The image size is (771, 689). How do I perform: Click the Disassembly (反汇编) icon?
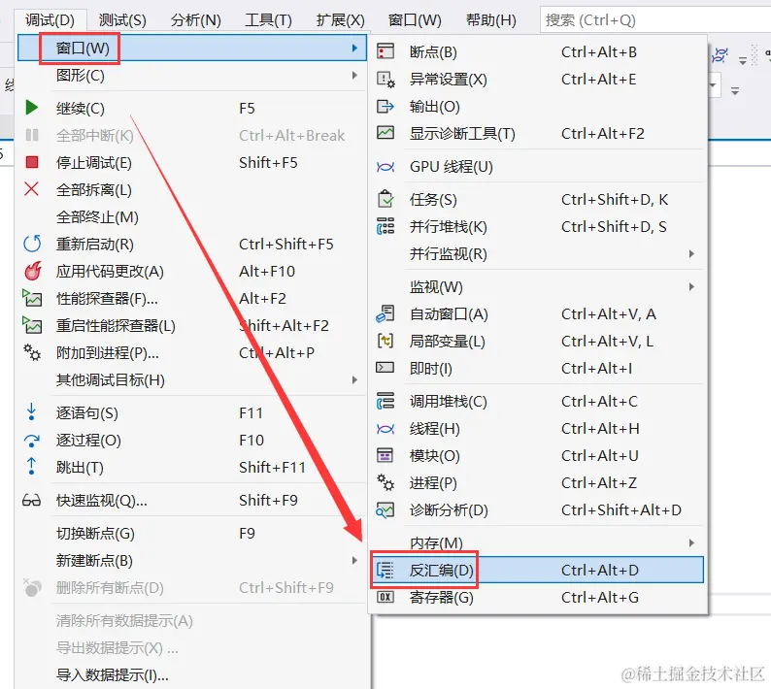(385, 570)
